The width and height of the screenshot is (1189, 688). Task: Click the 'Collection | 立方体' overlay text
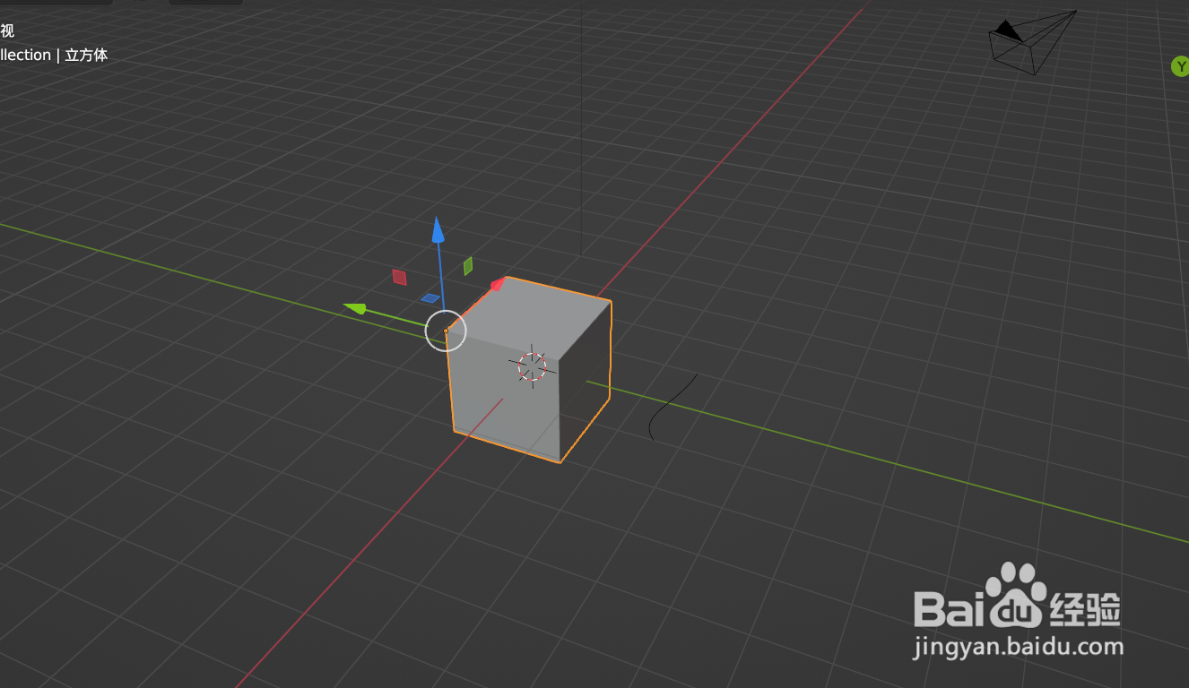click(54, 55)
